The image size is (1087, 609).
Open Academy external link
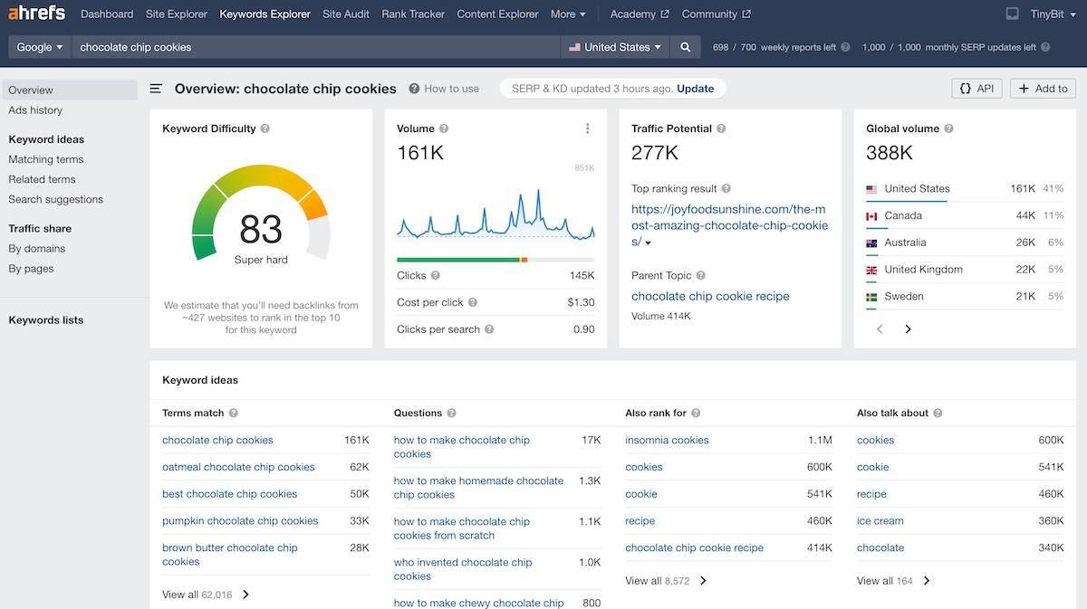pos(640,14)
